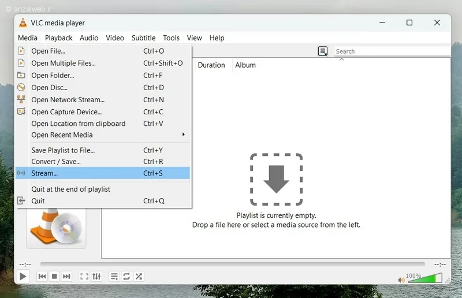Viewport: 462px width, 298px height.
Task: Choose Open File... from Media menu
Action: pyautogui.click(x=103, y=51)
